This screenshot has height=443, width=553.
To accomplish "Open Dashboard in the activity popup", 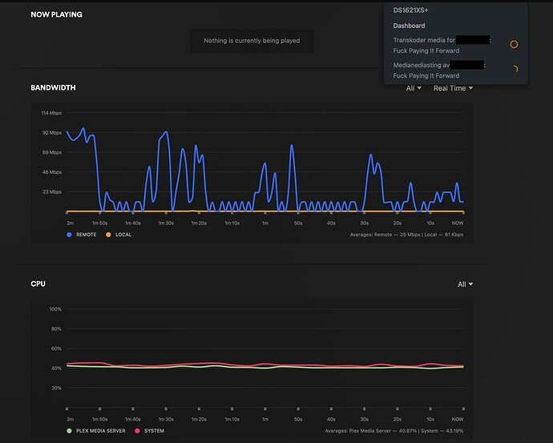I will tap(409, 26).
